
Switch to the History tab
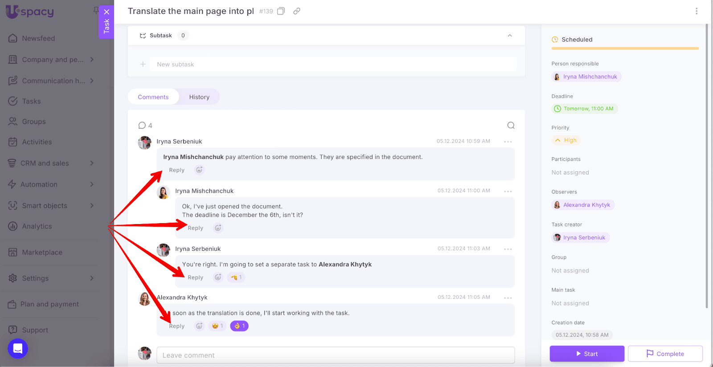click(199, 97)
